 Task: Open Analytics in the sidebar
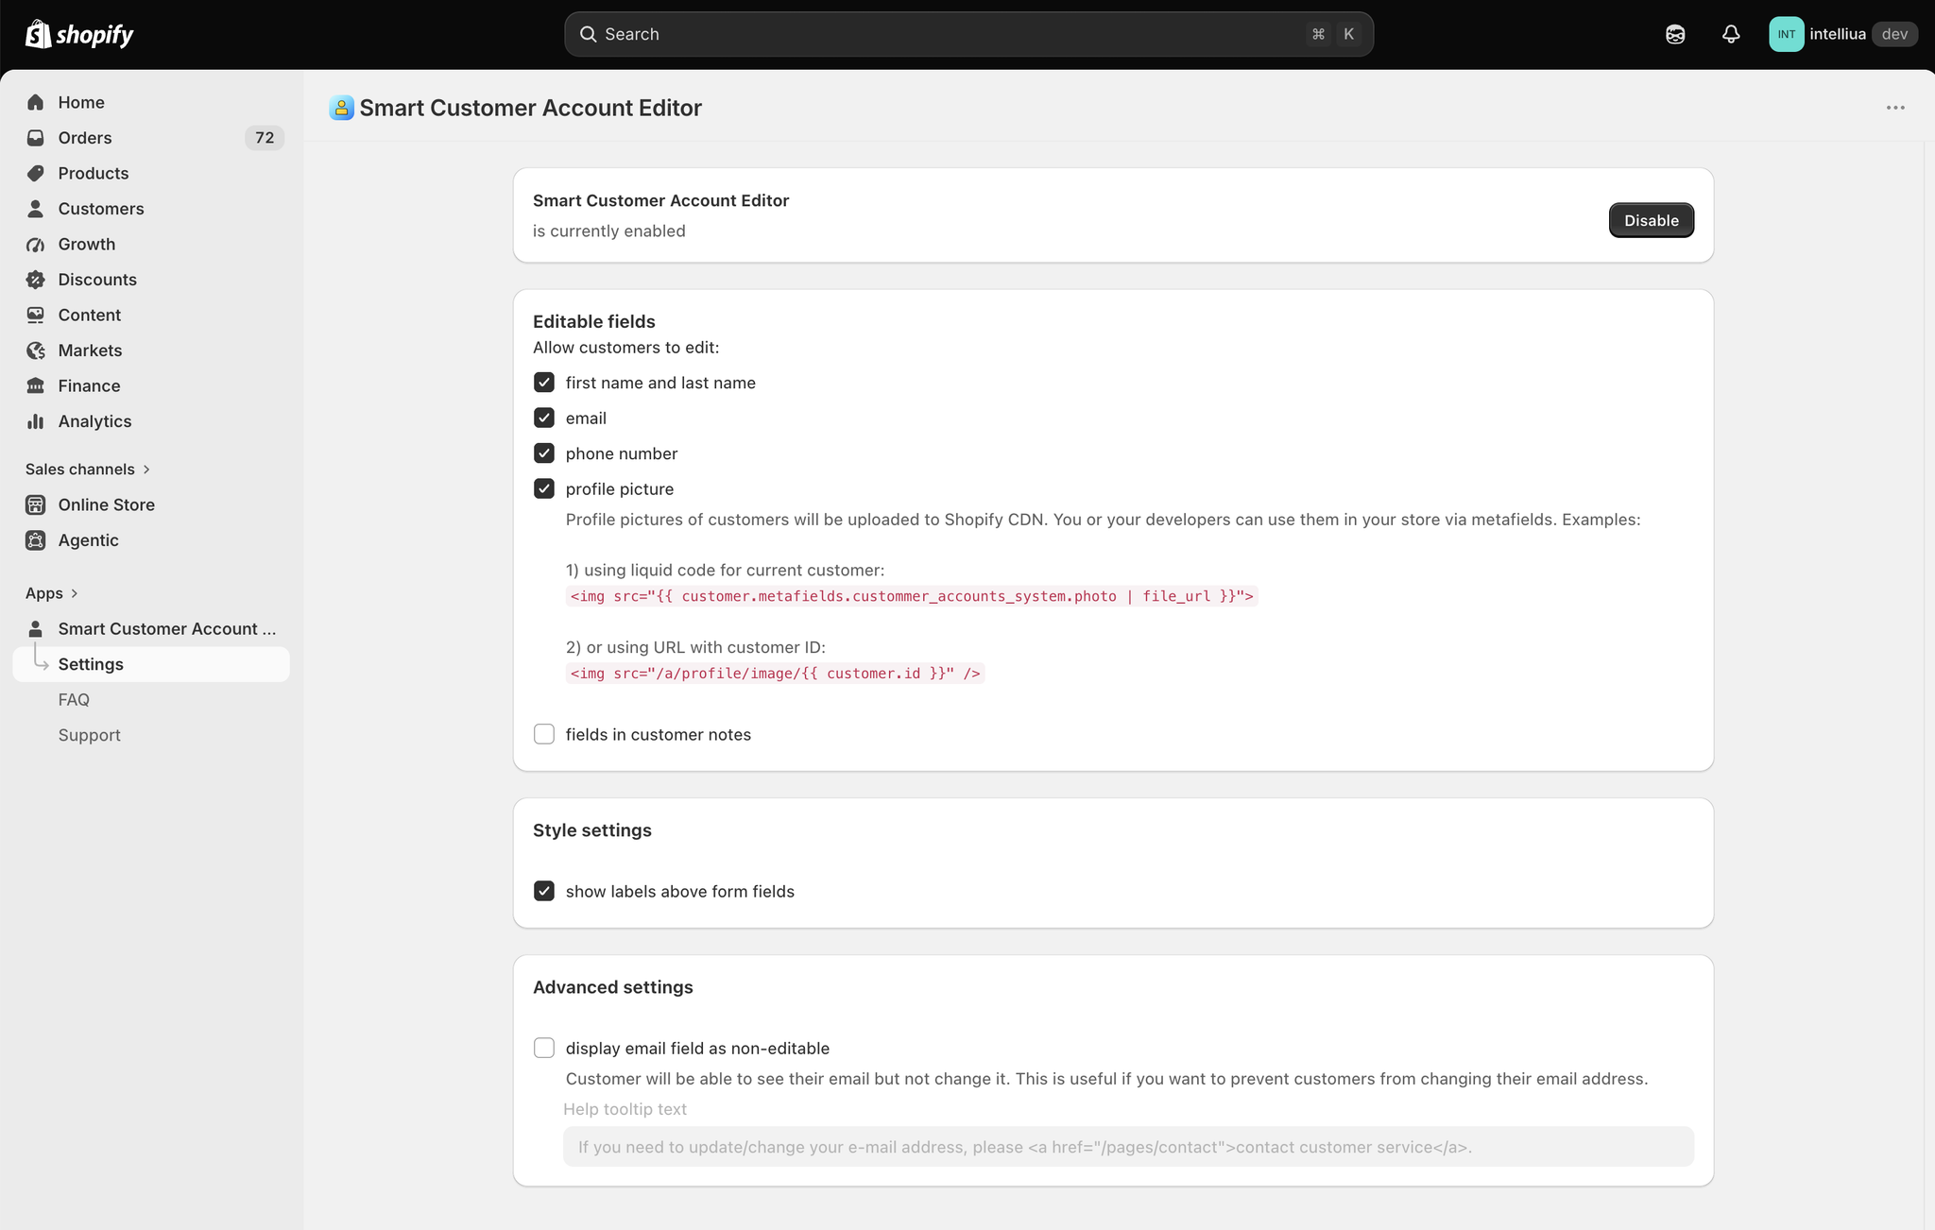point(151,421)
